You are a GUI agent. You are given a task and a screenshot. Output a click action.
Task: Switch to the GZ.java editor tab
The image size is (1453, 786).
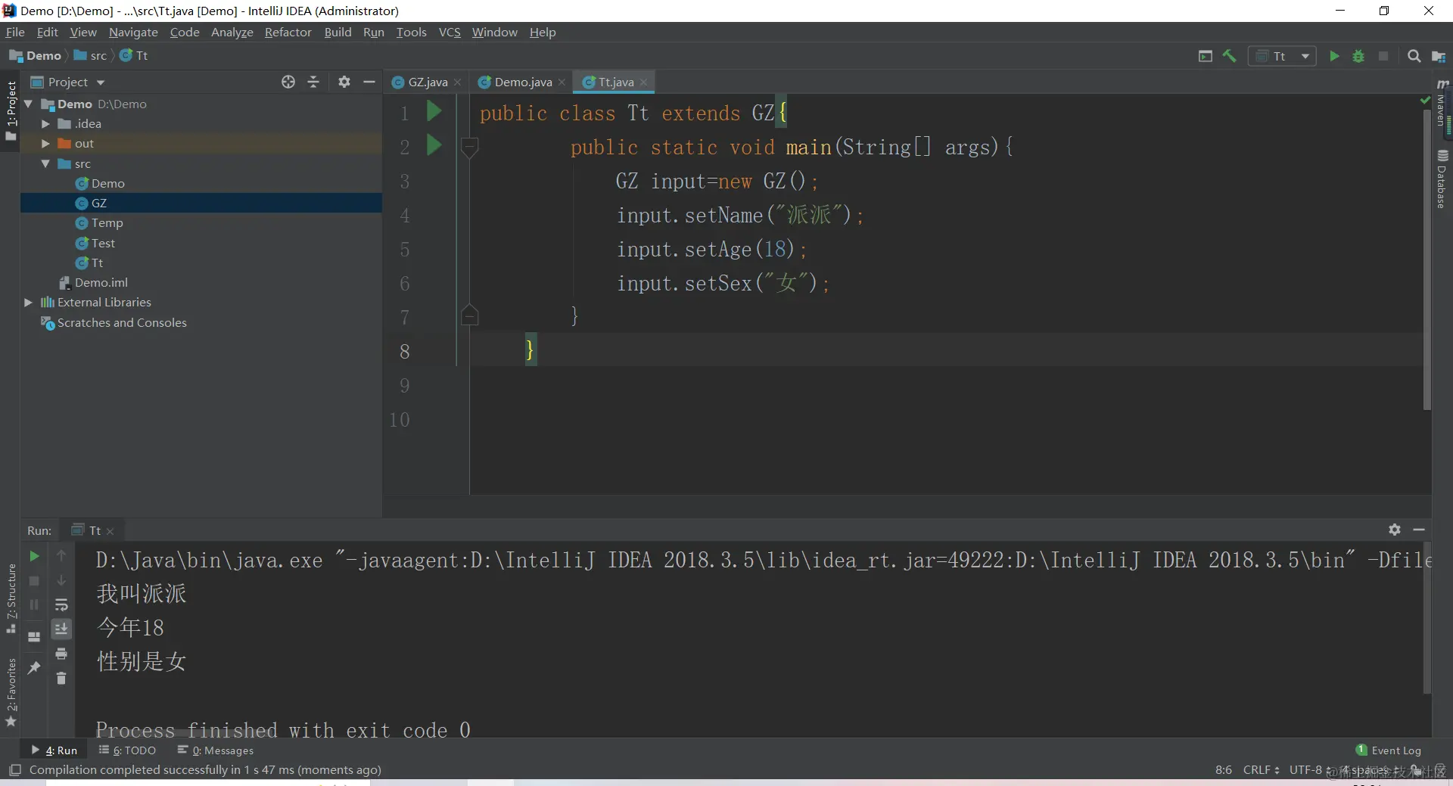427,82
